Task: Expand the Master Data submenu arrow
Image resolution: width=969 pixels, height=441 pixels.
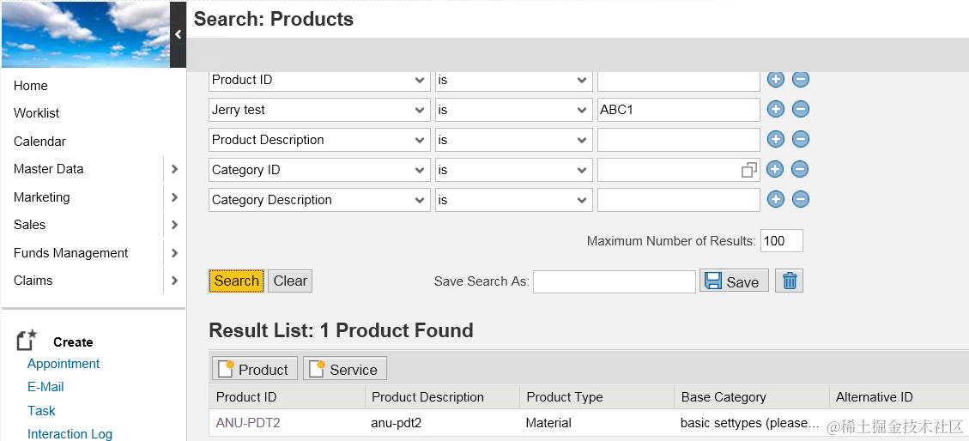Action: coord(174,169)
